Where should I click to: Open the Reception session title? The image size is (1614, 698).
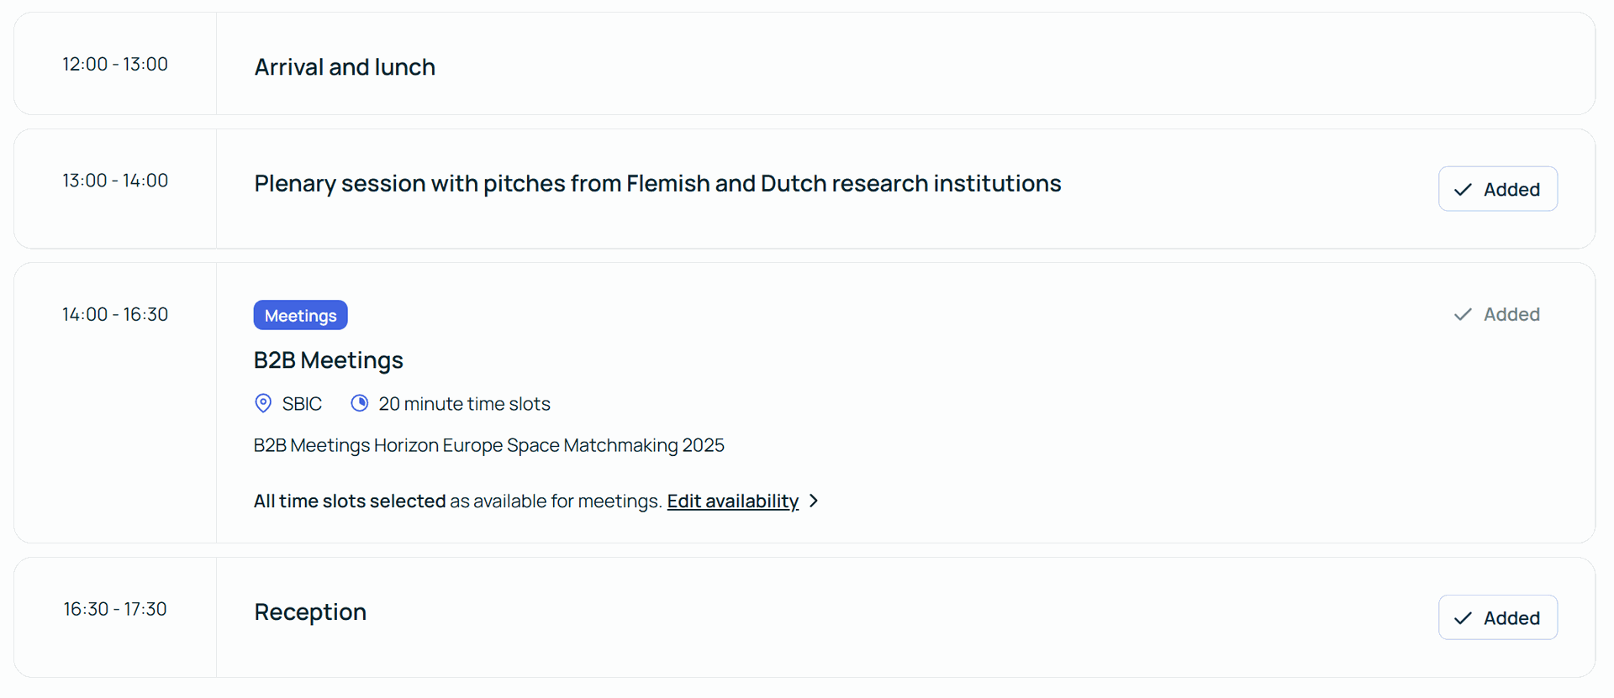pos(310,611)
